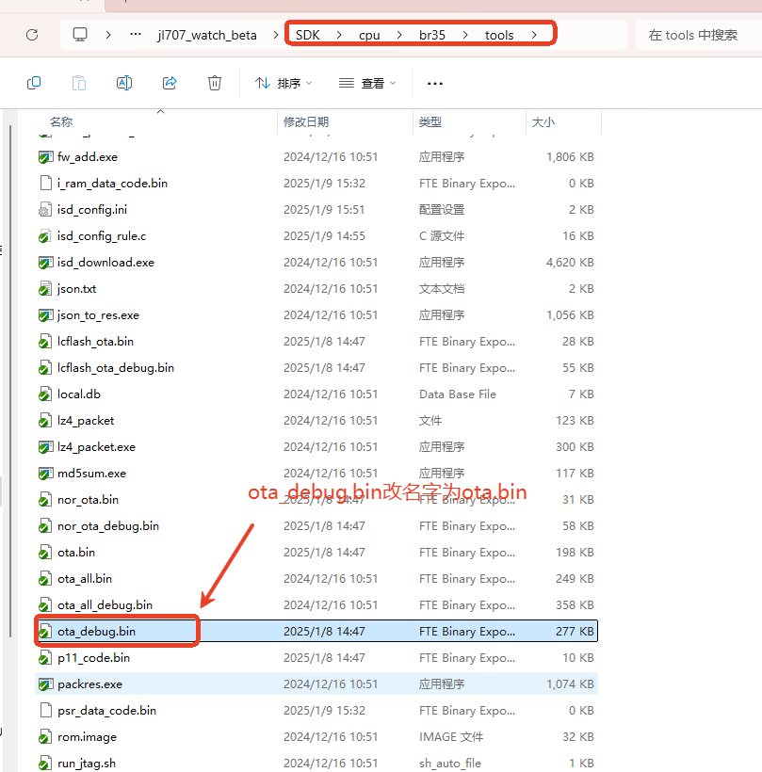This screenshot has width=762, height=772.
Task: Select the ota_all_debug.bin file name
Action: point(105,605)
